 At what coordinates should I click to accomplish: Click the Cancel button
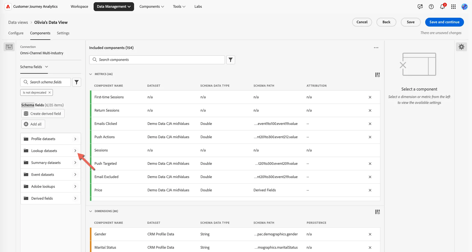362,22
